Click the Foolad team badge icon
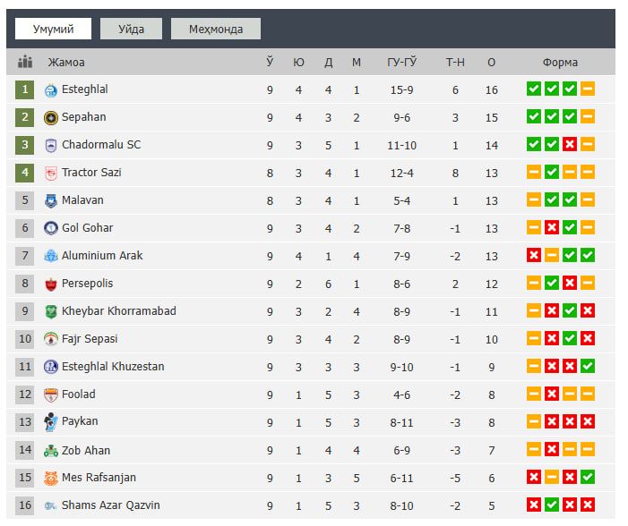Viewport: 628px width, 526px height. click(51, 394)
